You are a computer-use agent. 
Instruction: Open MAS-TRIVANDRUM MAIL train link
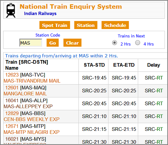(32, 81)
